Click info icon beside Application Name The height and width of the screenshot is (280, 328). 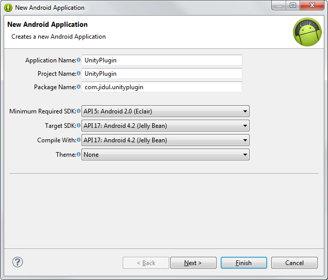click(x=79, y=60)
